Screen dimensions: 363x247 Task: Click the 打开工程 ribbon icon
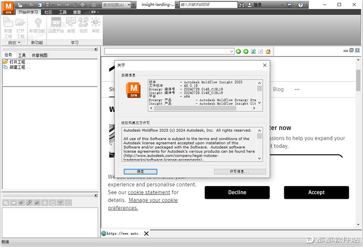click(20, 28)
